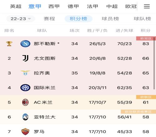The width and height of the screenshot is (156, 137).
Task: Open the 那不勒斯 team name
Action: click(x=45, y=44)
